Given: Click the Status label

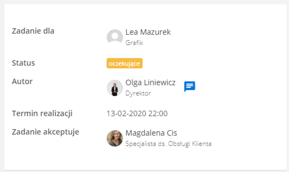Looking at the screenshot, I should [x=23, y=63].
